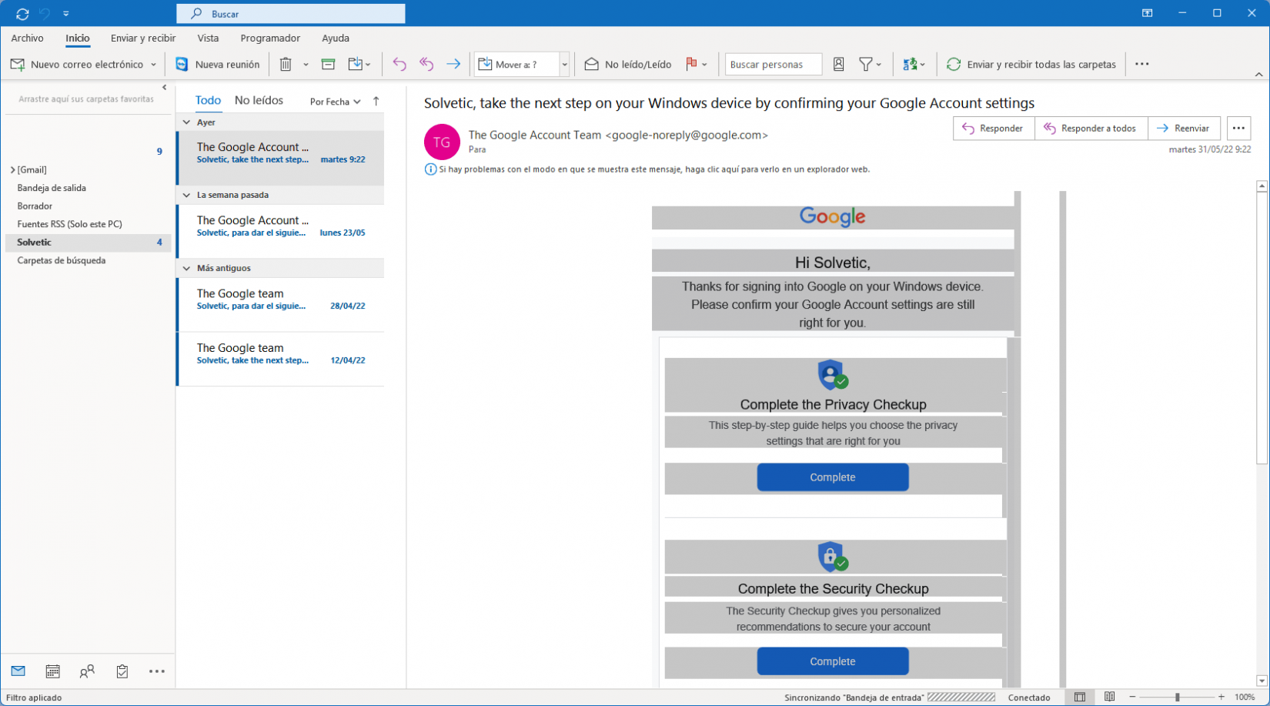Click the Buscar personas input field
This screenshot has height=706, width=1270.
(773, 65)
